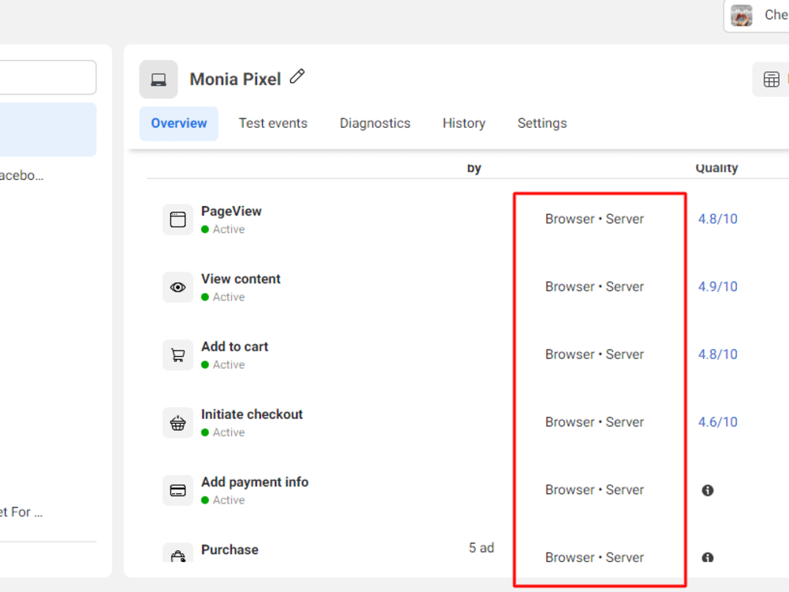Click the basket icon for Initiate checkout

point(178,422)
